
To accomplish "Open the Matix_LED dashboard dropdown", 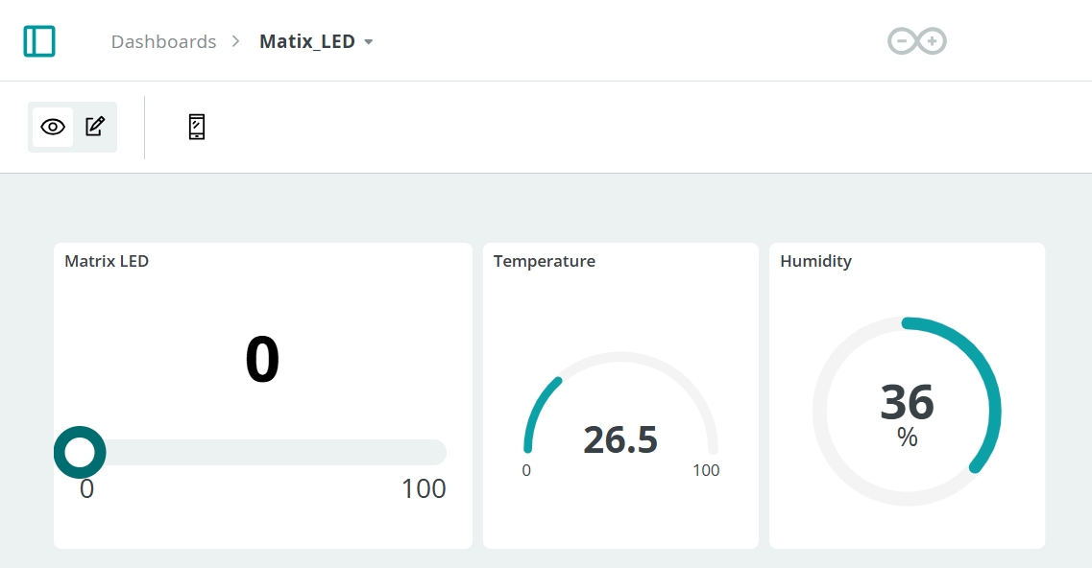I will point(316,42).
